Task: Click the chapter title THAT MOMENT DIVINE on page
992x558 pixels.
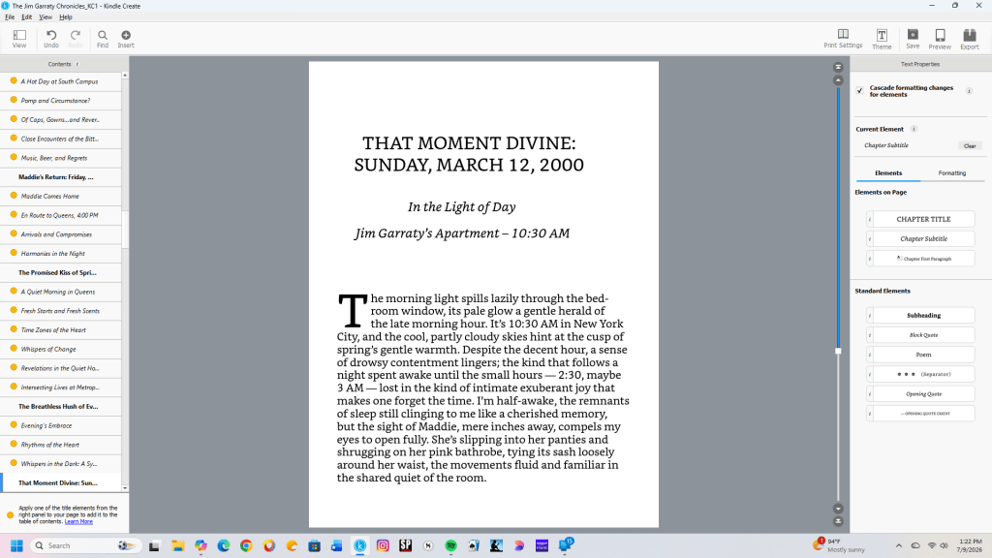Action: pyautogui.click(x=469, y=154)
